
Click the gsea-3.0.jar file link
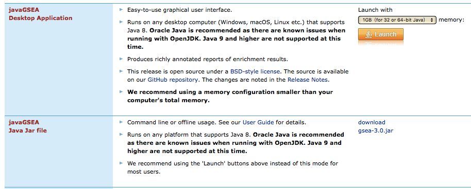[376, 130]
